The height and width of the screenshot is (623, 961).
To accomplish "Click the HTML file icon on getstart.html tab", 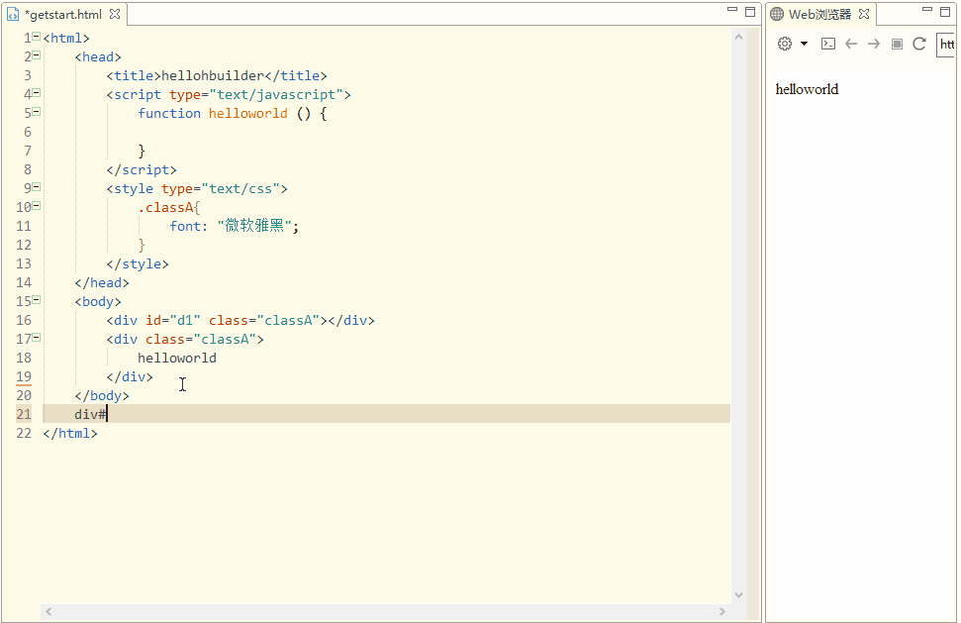I will (x=12, y=14).
